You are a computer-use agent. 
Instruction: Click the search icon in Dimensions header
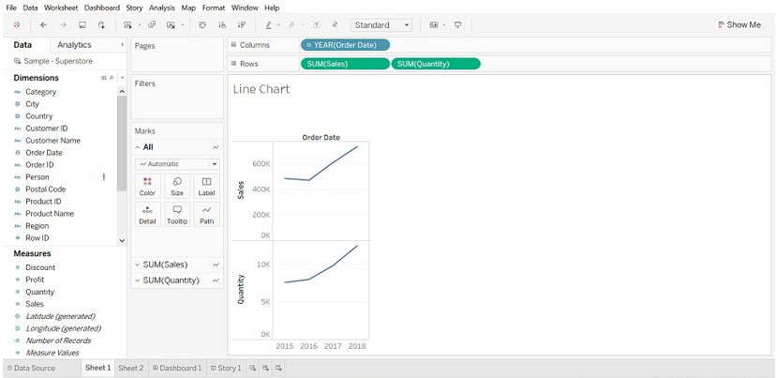click(x=112, y=78)
